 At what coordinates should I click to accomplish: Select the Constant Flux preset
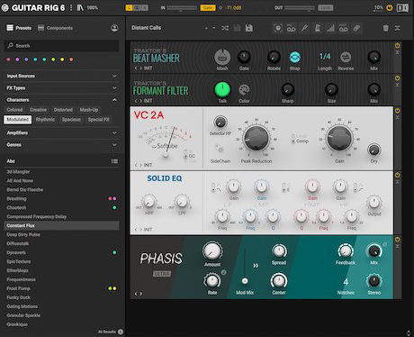61,225
